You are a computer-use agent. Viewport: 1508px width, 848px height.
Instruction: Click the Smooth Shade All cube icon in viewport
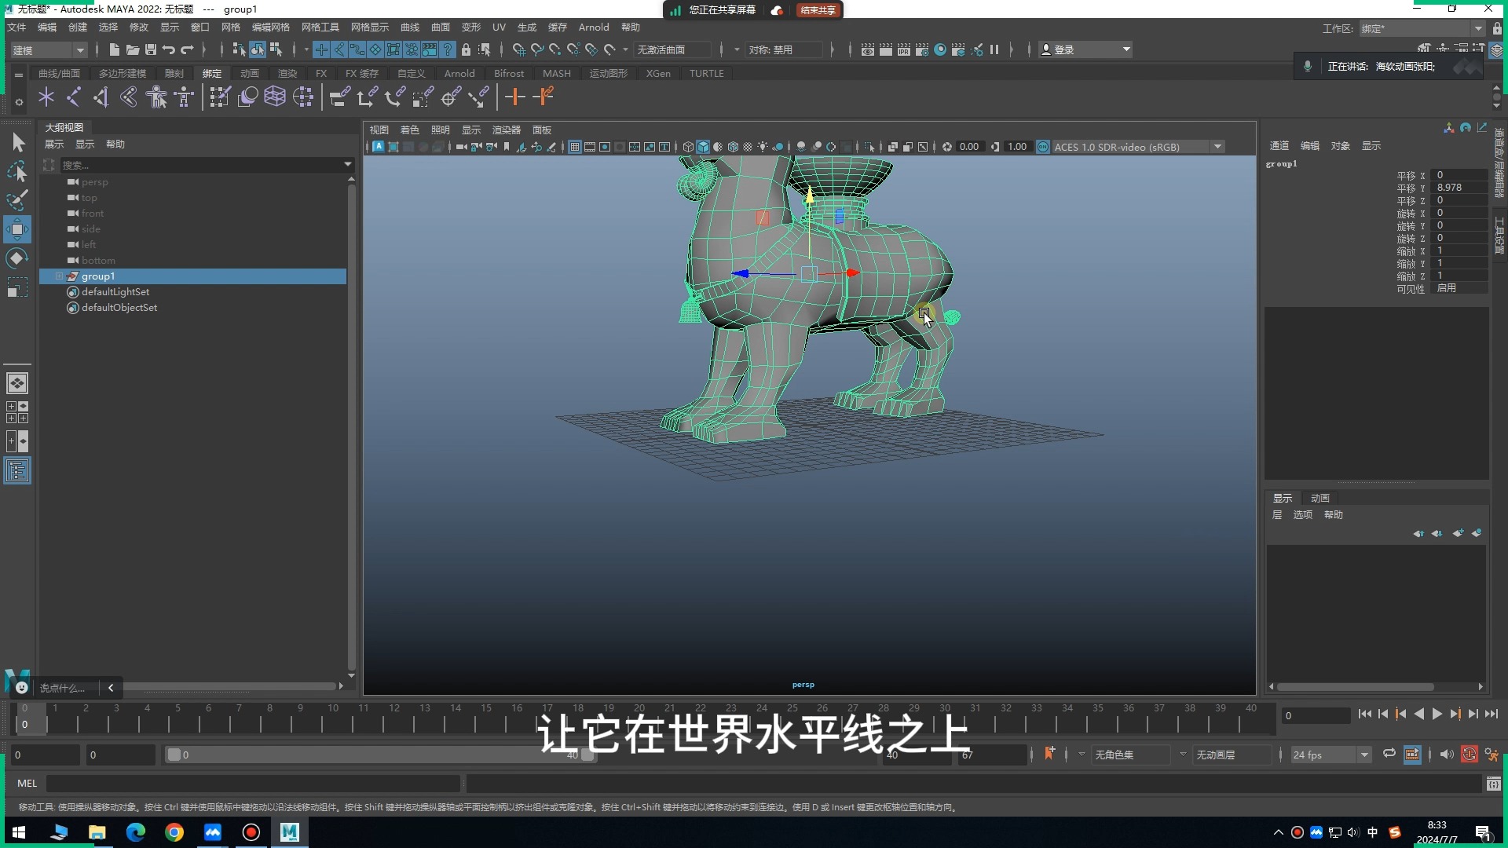pos(704,147)
